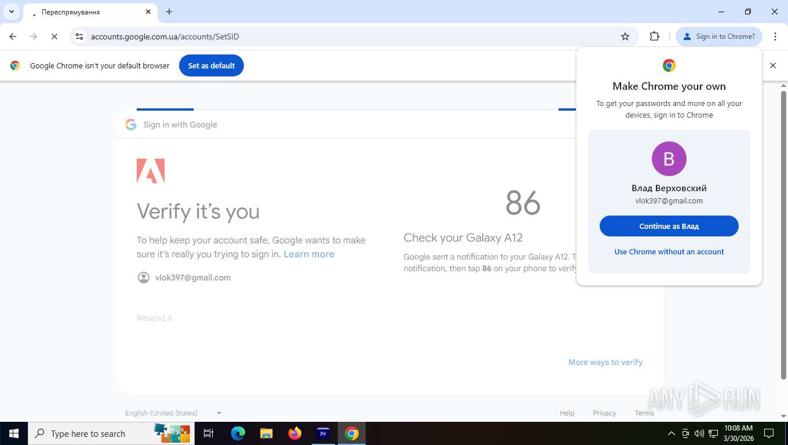Stop loading the page with X button

click(54, 37)
